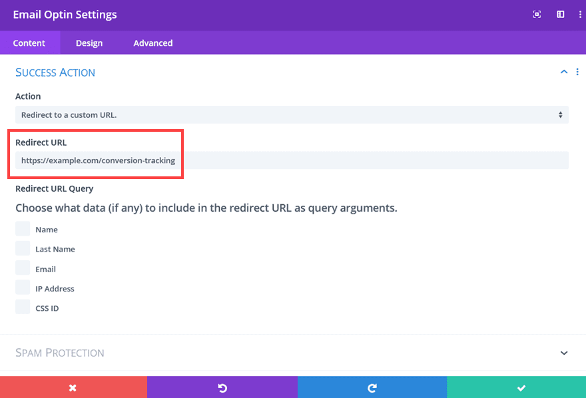Toggle the snap-to-side modal layout icon
The height and width of the screenshot is (398, 586).
tap(560, 14)
